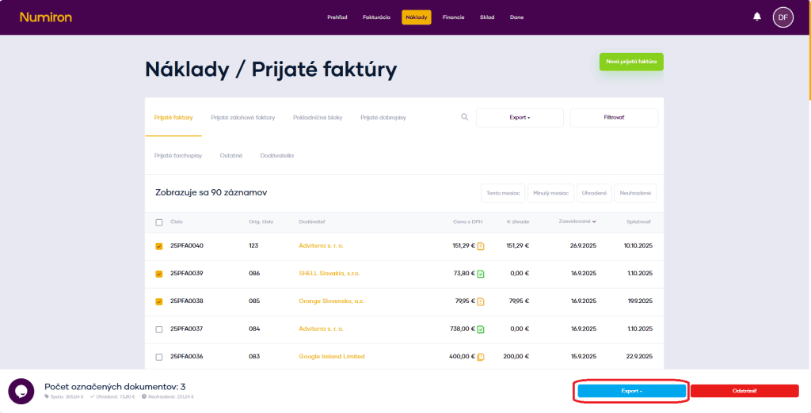Click invoice number 25PFA0038
Viewport: 811px width, 413px height.
coord(187,301)
